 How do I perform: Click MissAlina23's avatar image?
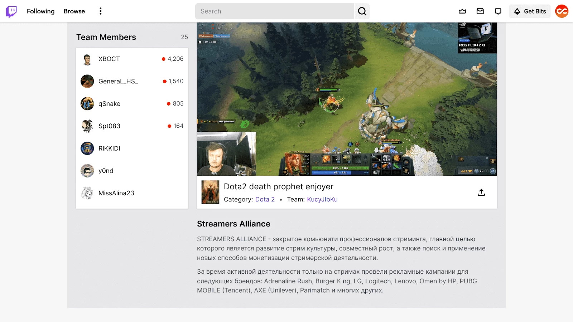87,193
